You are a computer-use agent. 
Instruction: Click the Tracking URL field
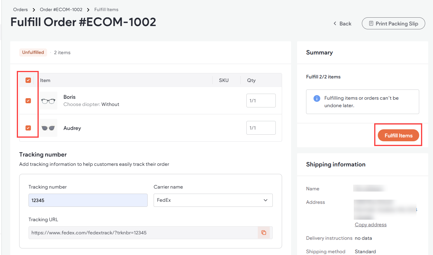143,233
